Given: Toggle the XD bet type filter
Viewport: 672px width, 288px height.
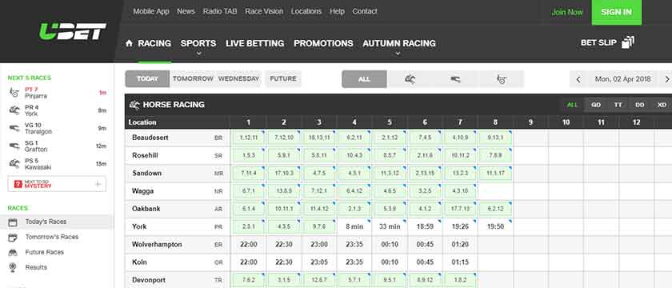Looking at the screenshot, I should tap(662, 105).
